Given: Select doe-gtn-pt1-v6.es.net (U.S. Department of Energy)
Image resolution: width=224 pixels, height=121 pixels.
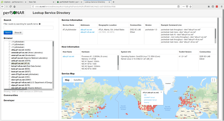Looking at the screenshot, I should coord(32,82).
